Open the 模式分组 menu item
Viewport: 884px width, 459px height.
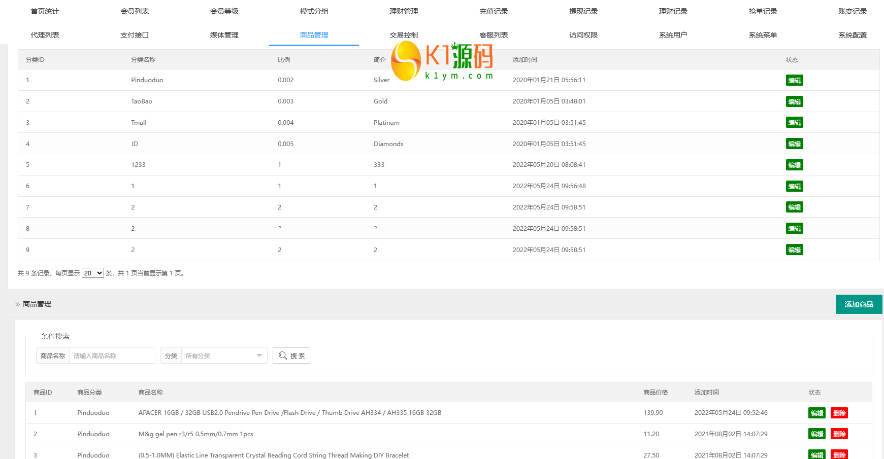click(314, 11)
